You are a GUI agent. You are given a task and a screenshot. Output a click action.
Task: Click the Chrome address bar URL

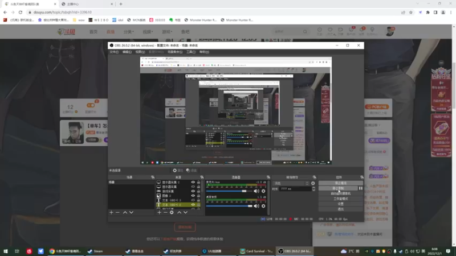[x=63, y=12]
